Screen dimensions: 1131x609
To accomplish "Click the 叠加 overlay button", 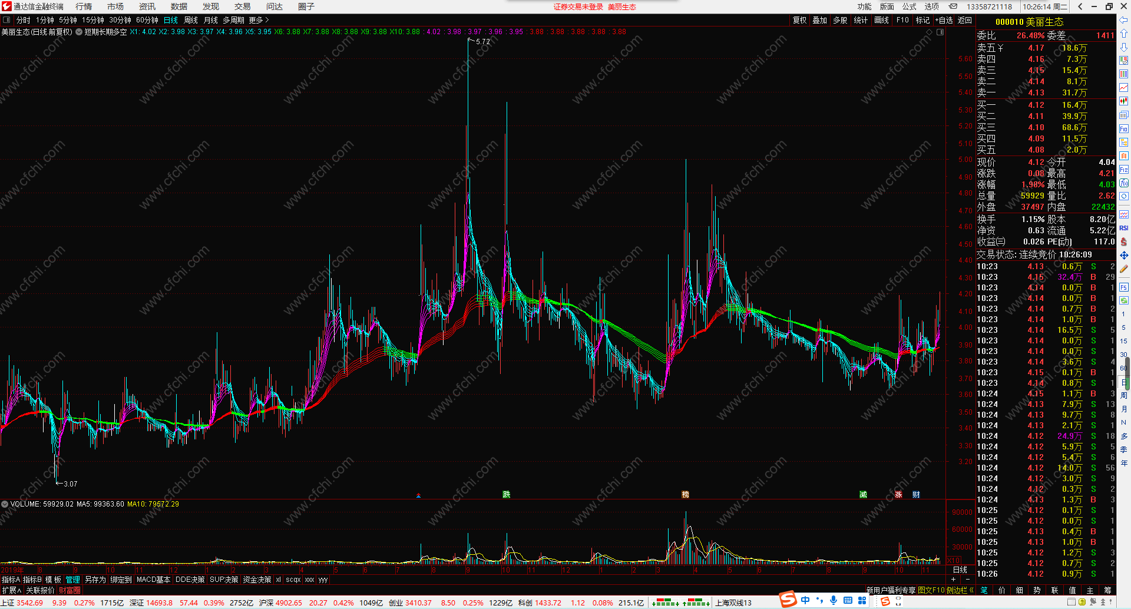I will 820,20.
